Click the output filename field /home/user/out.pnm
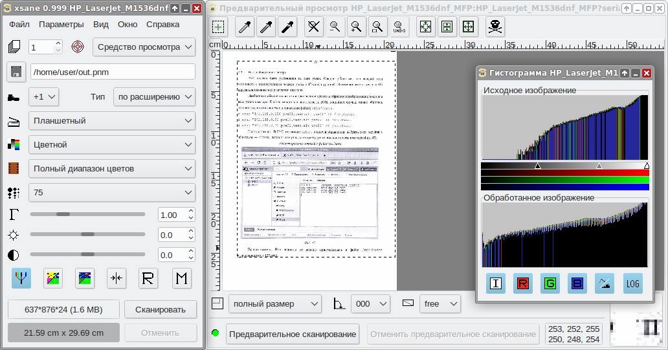 point(113,72)
